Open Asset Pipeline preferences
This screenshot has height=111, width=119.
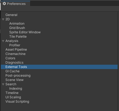click(16, 50)
